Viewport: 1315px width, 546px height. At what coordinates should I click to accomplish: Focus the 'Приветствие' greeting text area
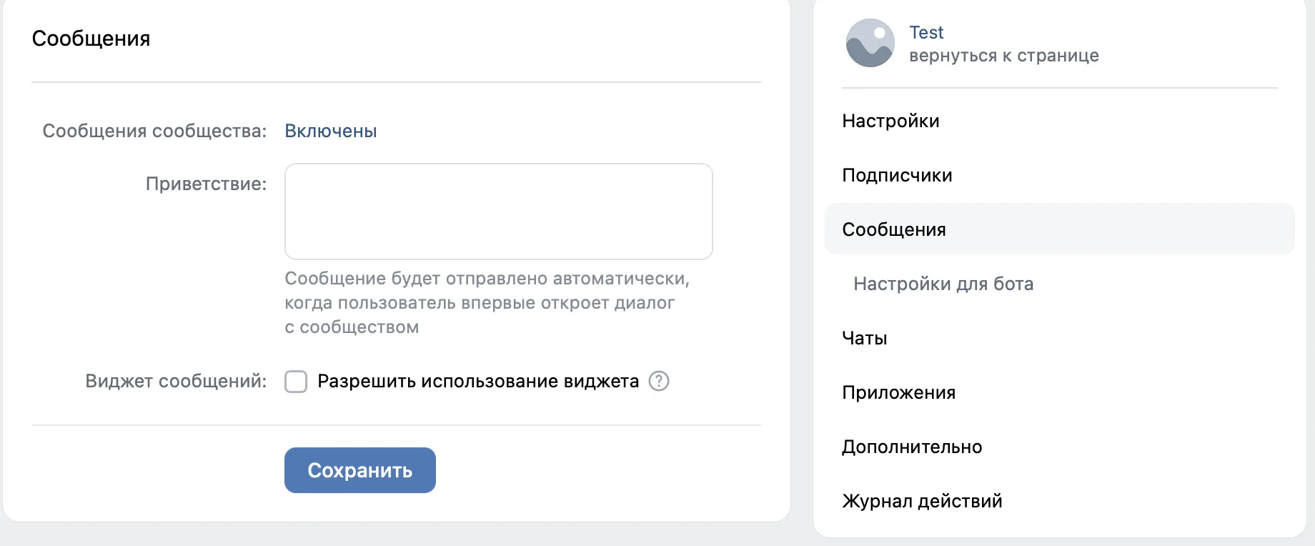tap(498, 212)
